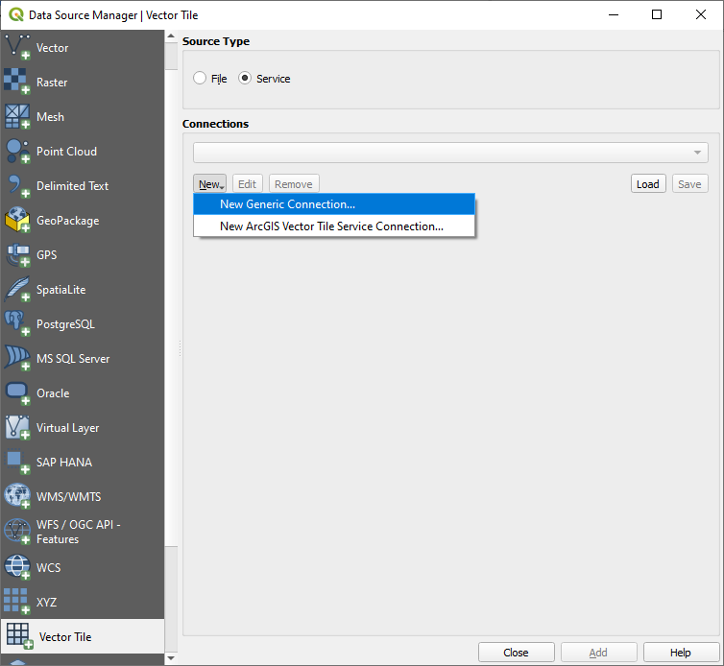Select the Service source type radio button
724x666 pixels.
245,78
